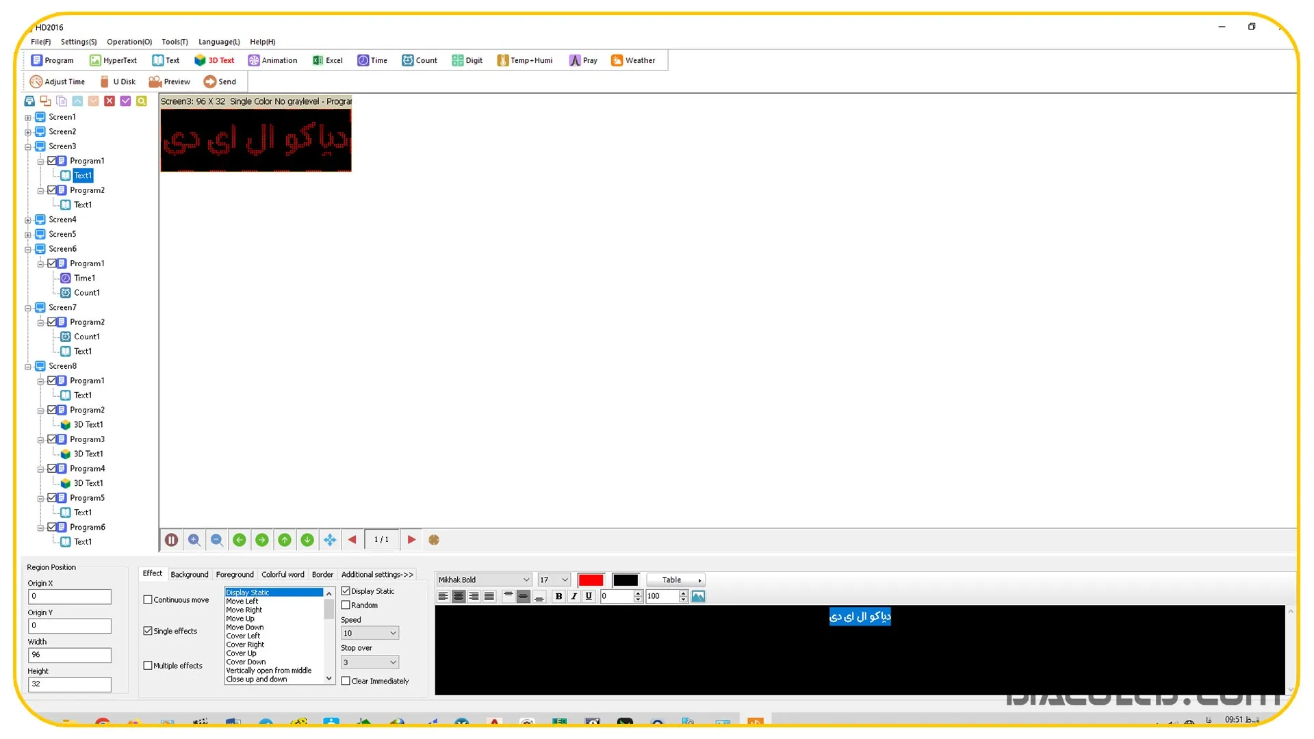Click the red text color swatch
The height and width of the screenshot is (739, 1314).
point(591,580)
